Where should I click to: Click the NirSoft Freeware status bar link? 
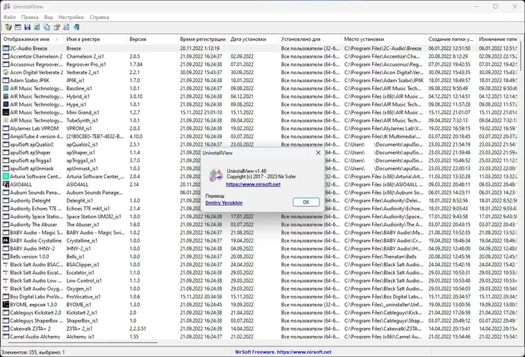click(283, 352)
